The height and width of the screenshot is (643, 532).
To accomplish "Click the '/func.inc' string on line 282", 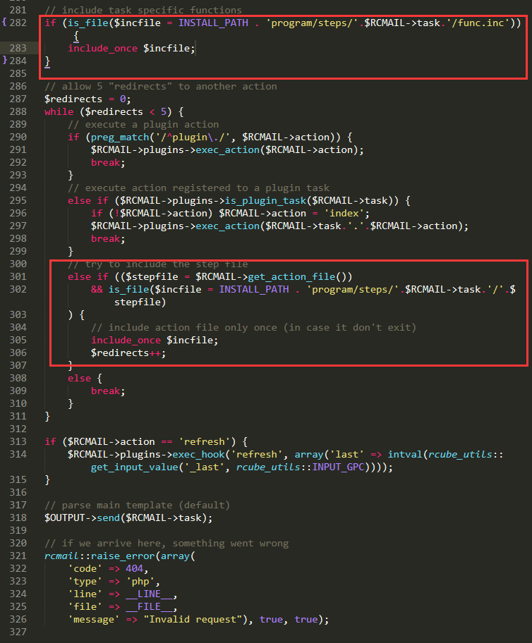I will (x=480, y=23).
